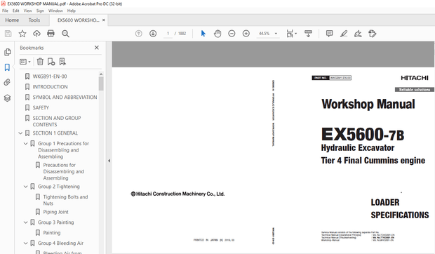Viewport: 435px width, 254px height.
Task: Close the EX5600 document tab
Action: (104, 20)
